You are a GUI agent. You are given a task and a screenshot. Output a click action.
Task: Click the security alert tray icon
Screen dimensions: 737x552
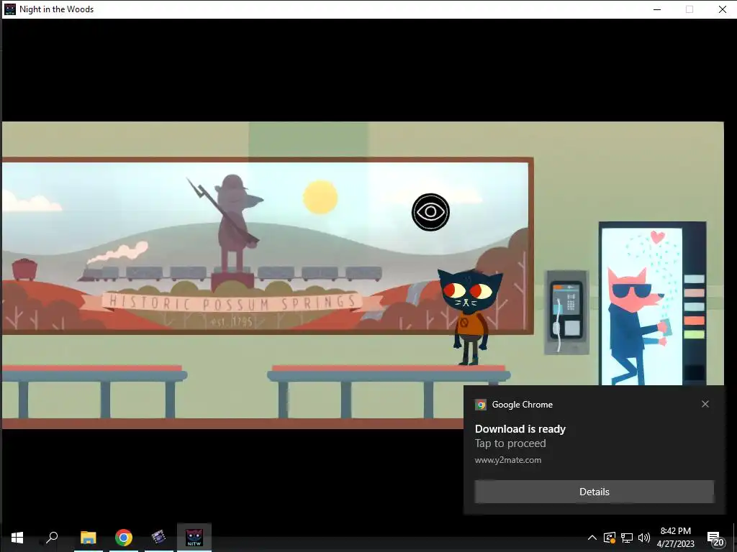[x=610, y=538]
